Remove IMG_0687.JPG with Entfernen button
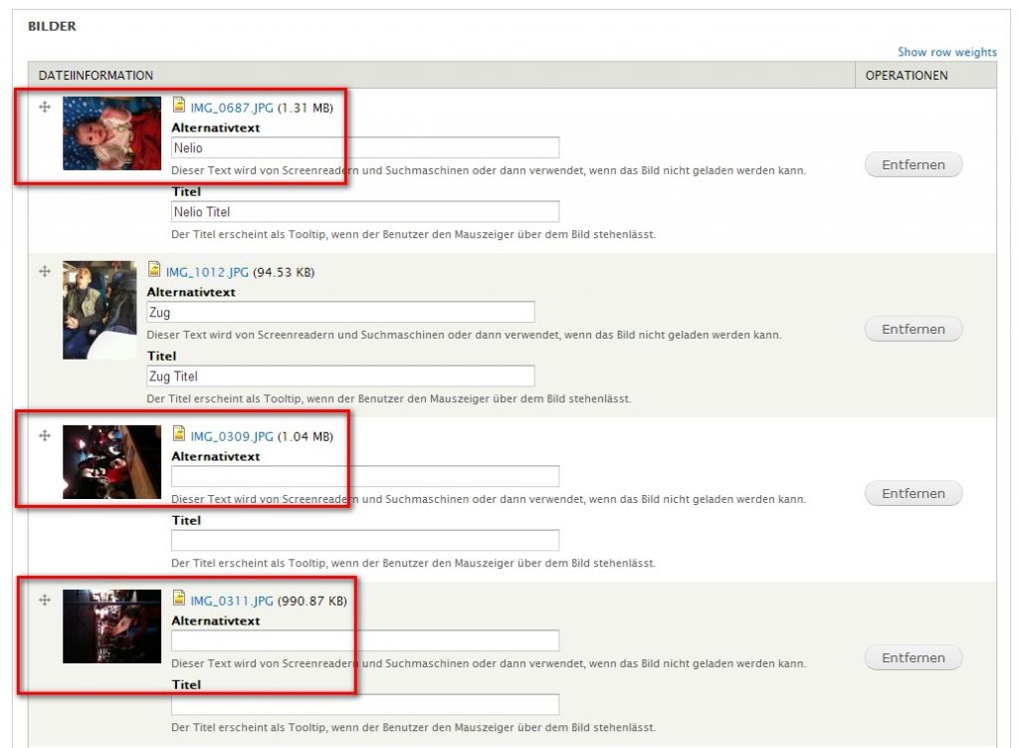 tap(913, 164)
